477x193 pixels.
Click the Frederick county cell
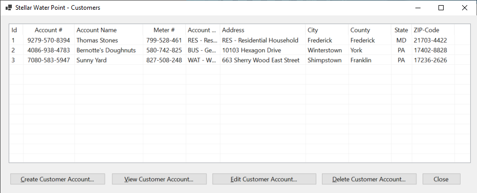[362, 40]
